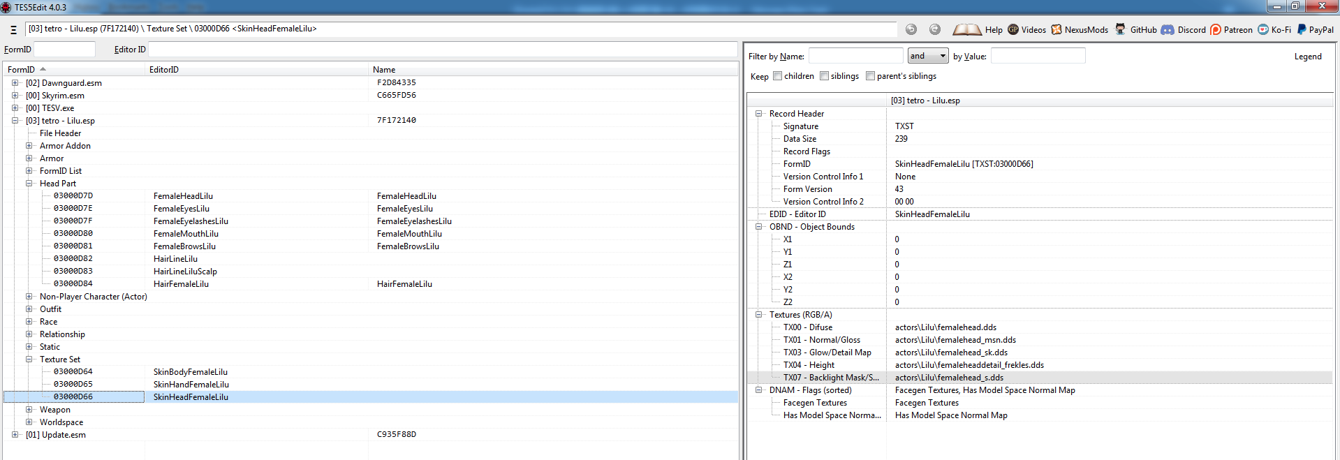Select record 03000D7E FemaleEyesLilu
Screen dimensions: 1340x460
click(x=371, y=209)
